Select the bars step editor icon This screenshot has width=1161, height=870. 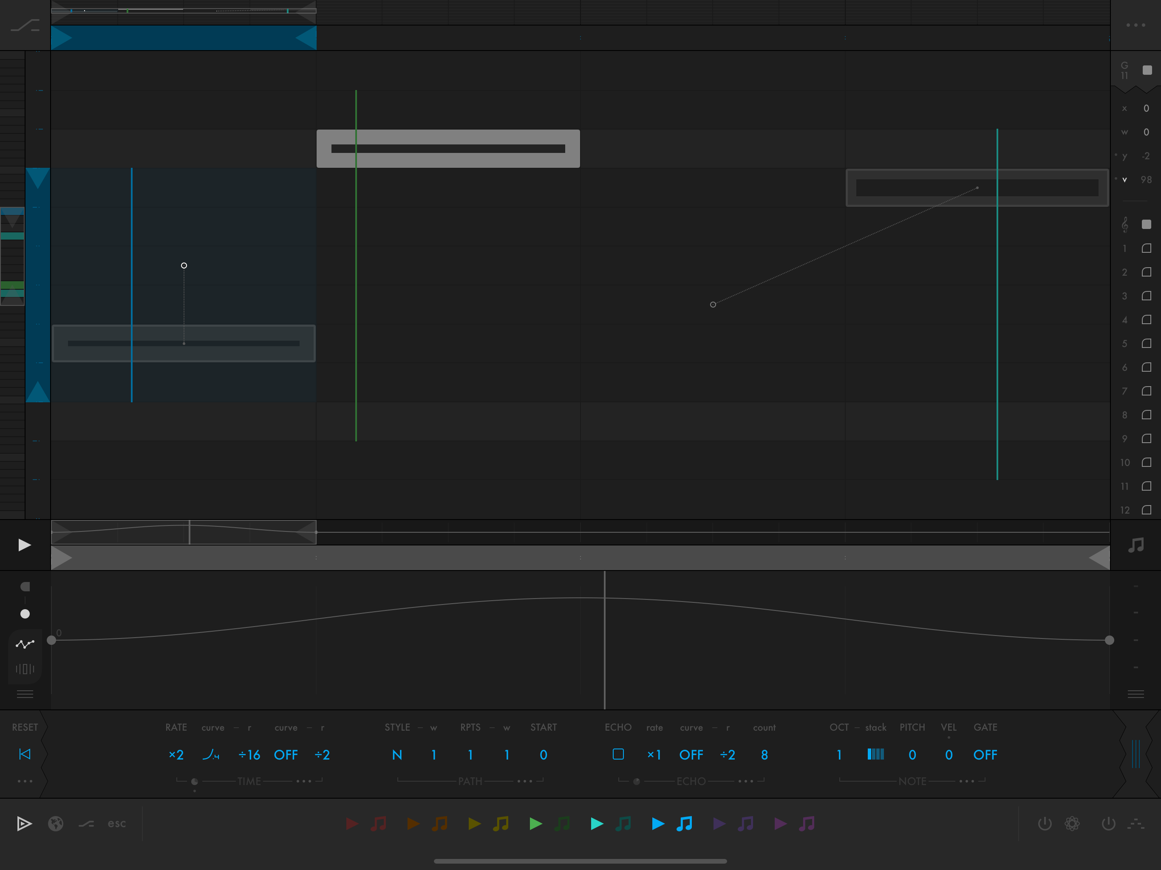click(25, 669)
